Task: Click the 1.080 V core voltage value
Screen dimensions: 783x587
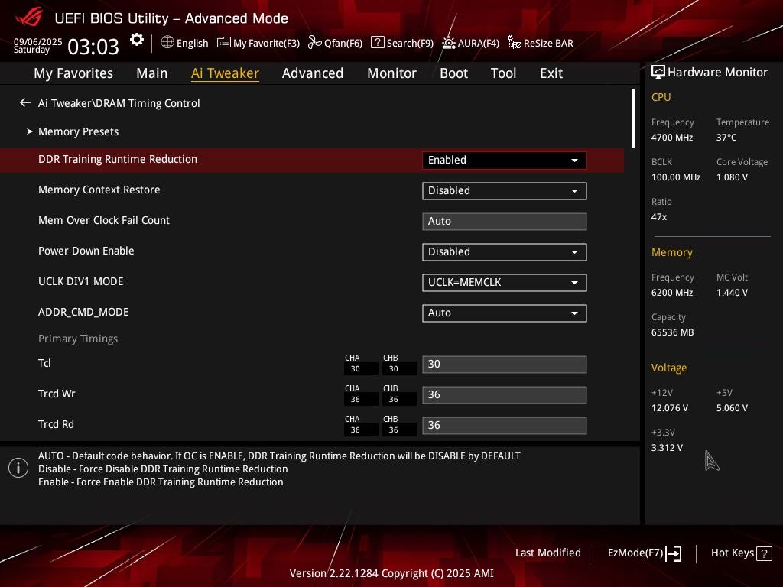Action: (x=732, y=177)
